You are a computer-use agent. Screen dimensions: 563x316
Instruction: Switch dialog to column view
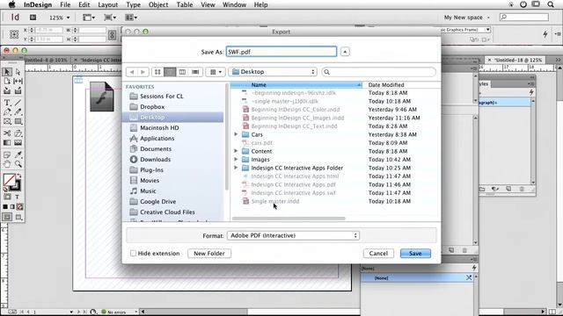(x=182, y=72)
